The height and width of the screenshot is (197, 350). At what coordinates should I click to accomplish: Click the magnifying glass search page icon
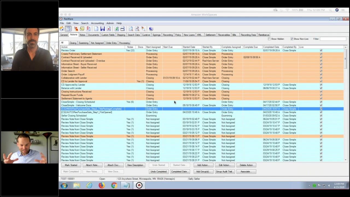click(x=131, y=29)
